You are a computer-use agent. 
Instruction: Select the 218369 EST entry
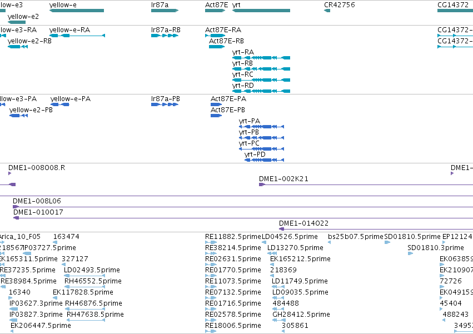coord(283,270)
